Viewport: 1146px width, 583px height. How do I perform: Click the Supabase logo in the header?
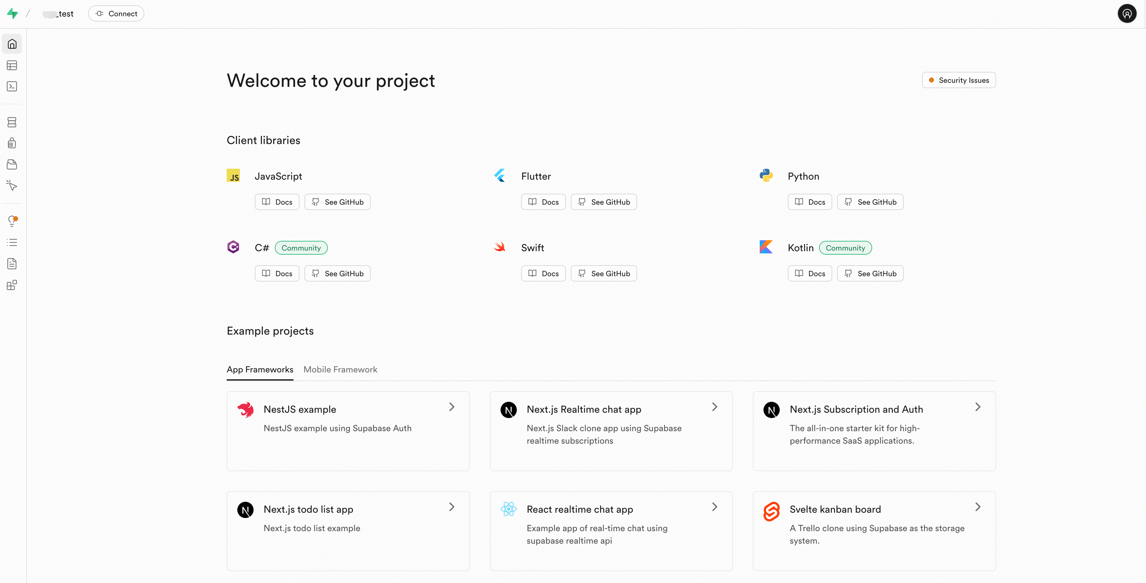coord(12,14)
